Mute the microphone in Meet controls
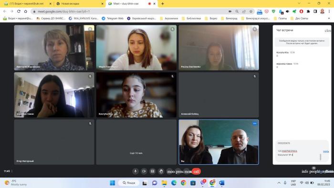 pyautogui.click(x=135, y=171)
